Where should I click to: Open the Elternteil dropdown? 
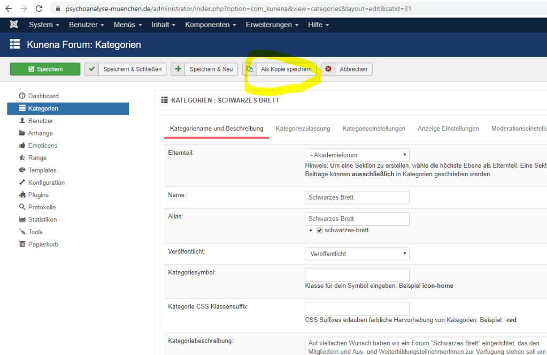pyautogui.click(x=357, y=155)
